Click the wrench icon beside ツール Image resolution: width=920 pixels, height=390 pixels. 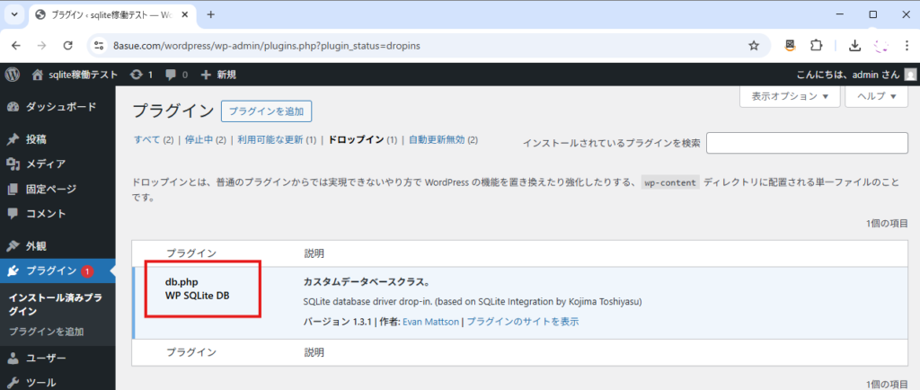tap(13, 383)
